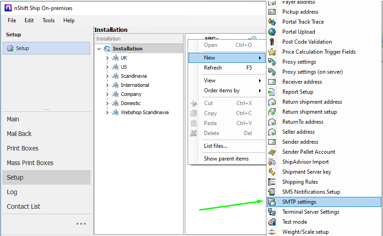Expand the Webshop Scandinavia tree node

point(107,112)
